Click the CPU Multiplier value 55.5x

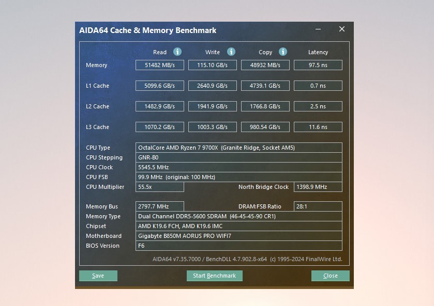click(160, 187)
